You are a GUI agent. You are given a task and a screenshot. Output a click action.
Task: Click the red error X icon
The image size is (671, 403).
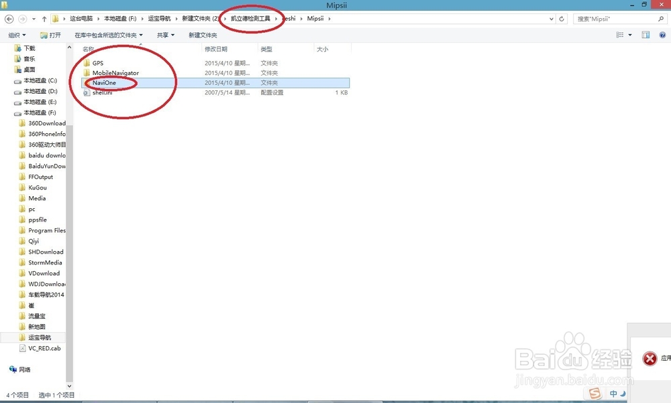(650, 359)
